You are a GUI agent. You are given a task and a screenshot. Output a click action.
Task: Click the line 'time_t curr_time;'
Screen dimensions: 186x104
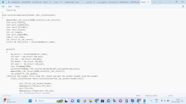point(15,37)
